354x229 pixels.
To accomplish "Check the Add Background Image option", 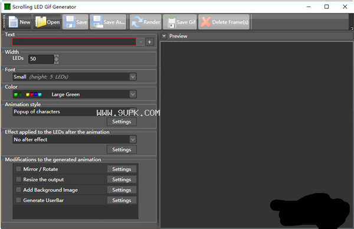I will 18,189.
